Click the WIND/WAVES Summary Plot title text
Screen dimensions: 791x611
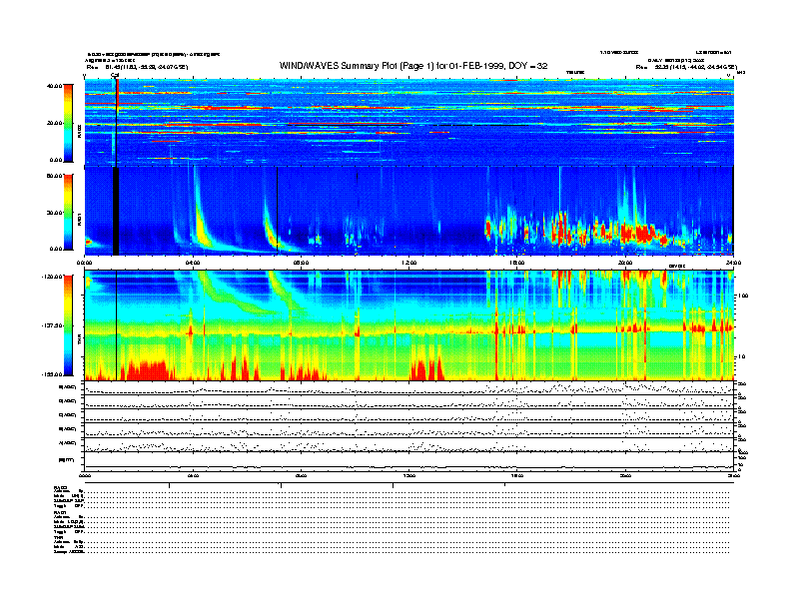(413, 66)
